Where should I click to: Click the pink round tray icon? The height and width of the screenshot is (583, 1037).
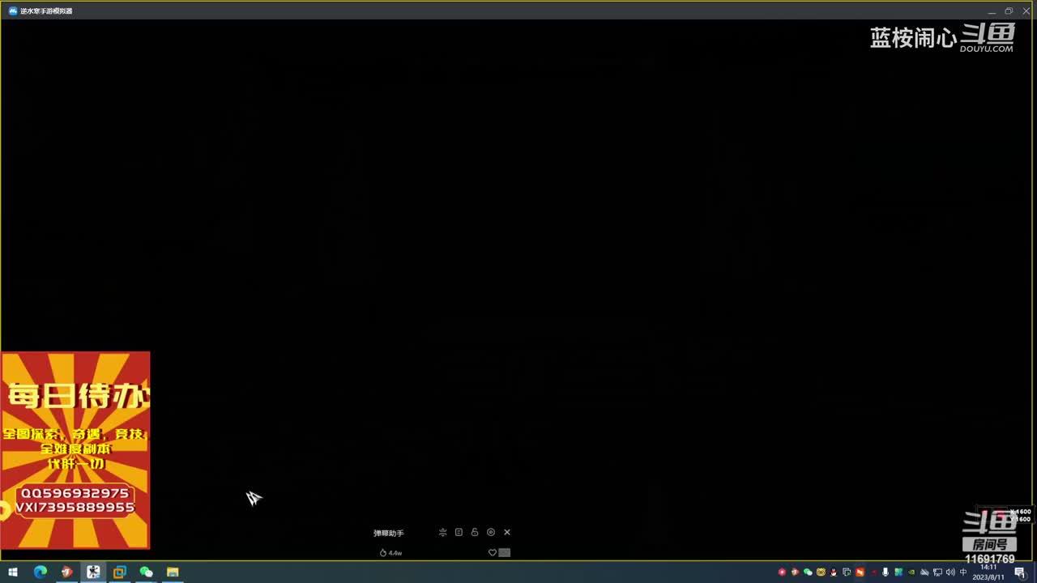coord(782,572)
